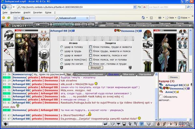Click the 'Обновить' refresh button

(x=174, y=77)
